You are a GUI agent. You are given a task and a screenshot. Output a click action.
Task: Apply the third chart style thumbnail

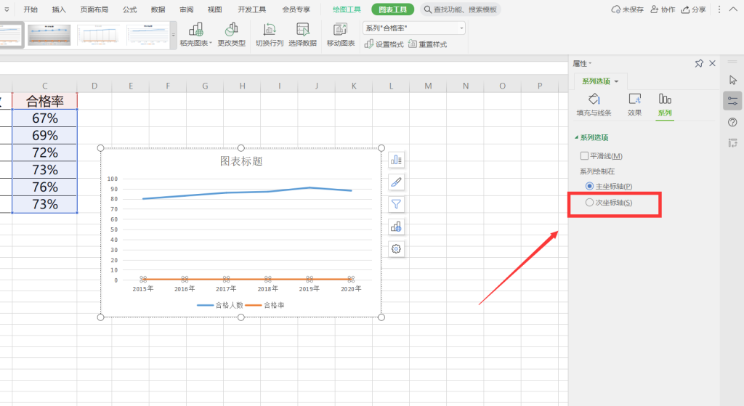point(99,35)
